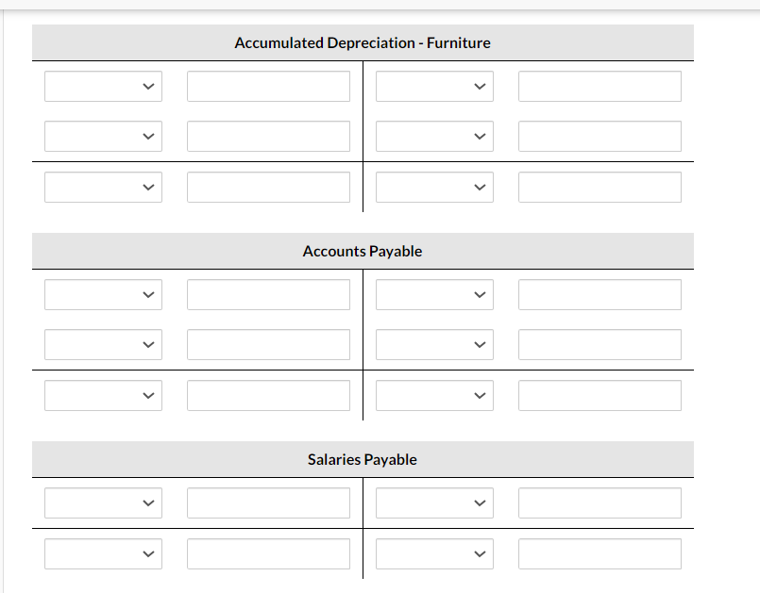760x593 pixels.
Task: Open the second credit dropdown under Salaries Payable
Action: [434, 553]
